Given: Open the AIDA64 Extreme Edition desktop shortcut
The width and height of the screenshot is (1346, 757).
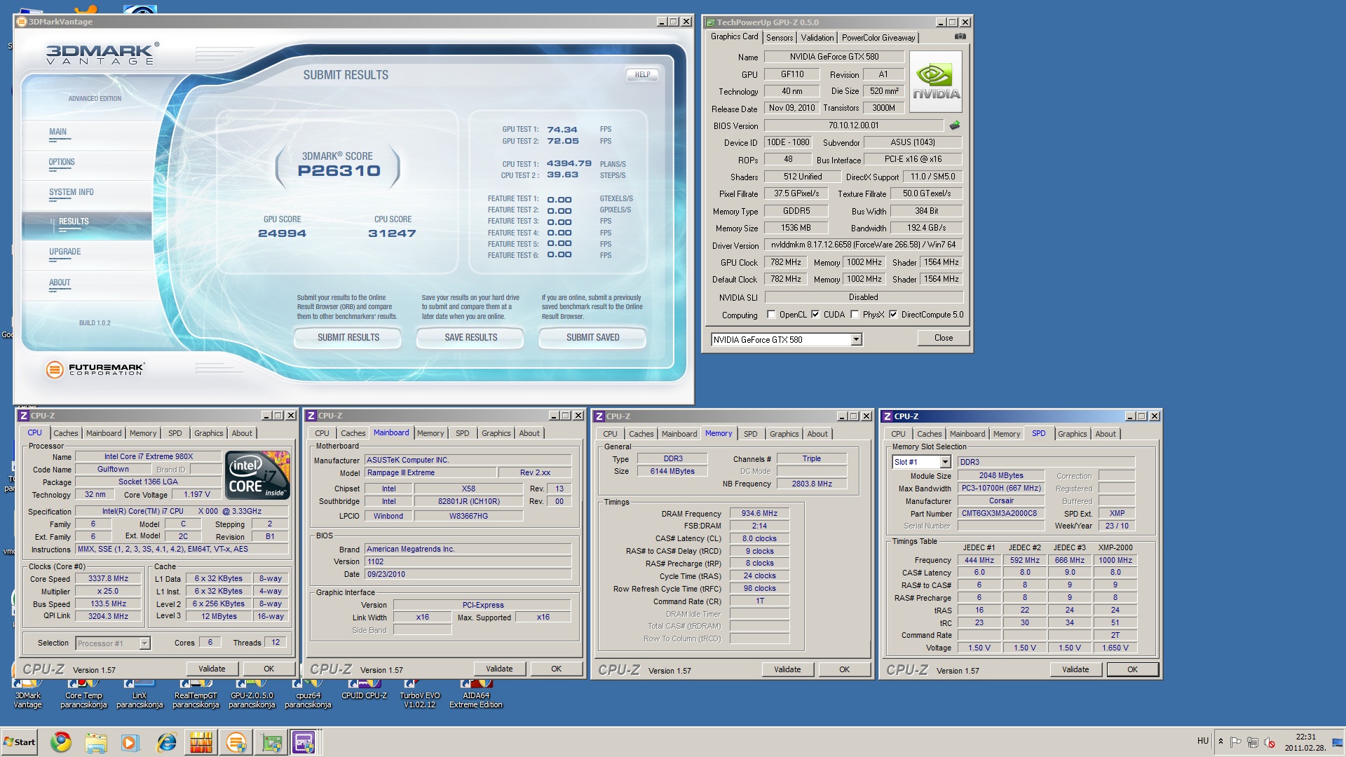Looking at the screenshot, I should tap(476, 694).
